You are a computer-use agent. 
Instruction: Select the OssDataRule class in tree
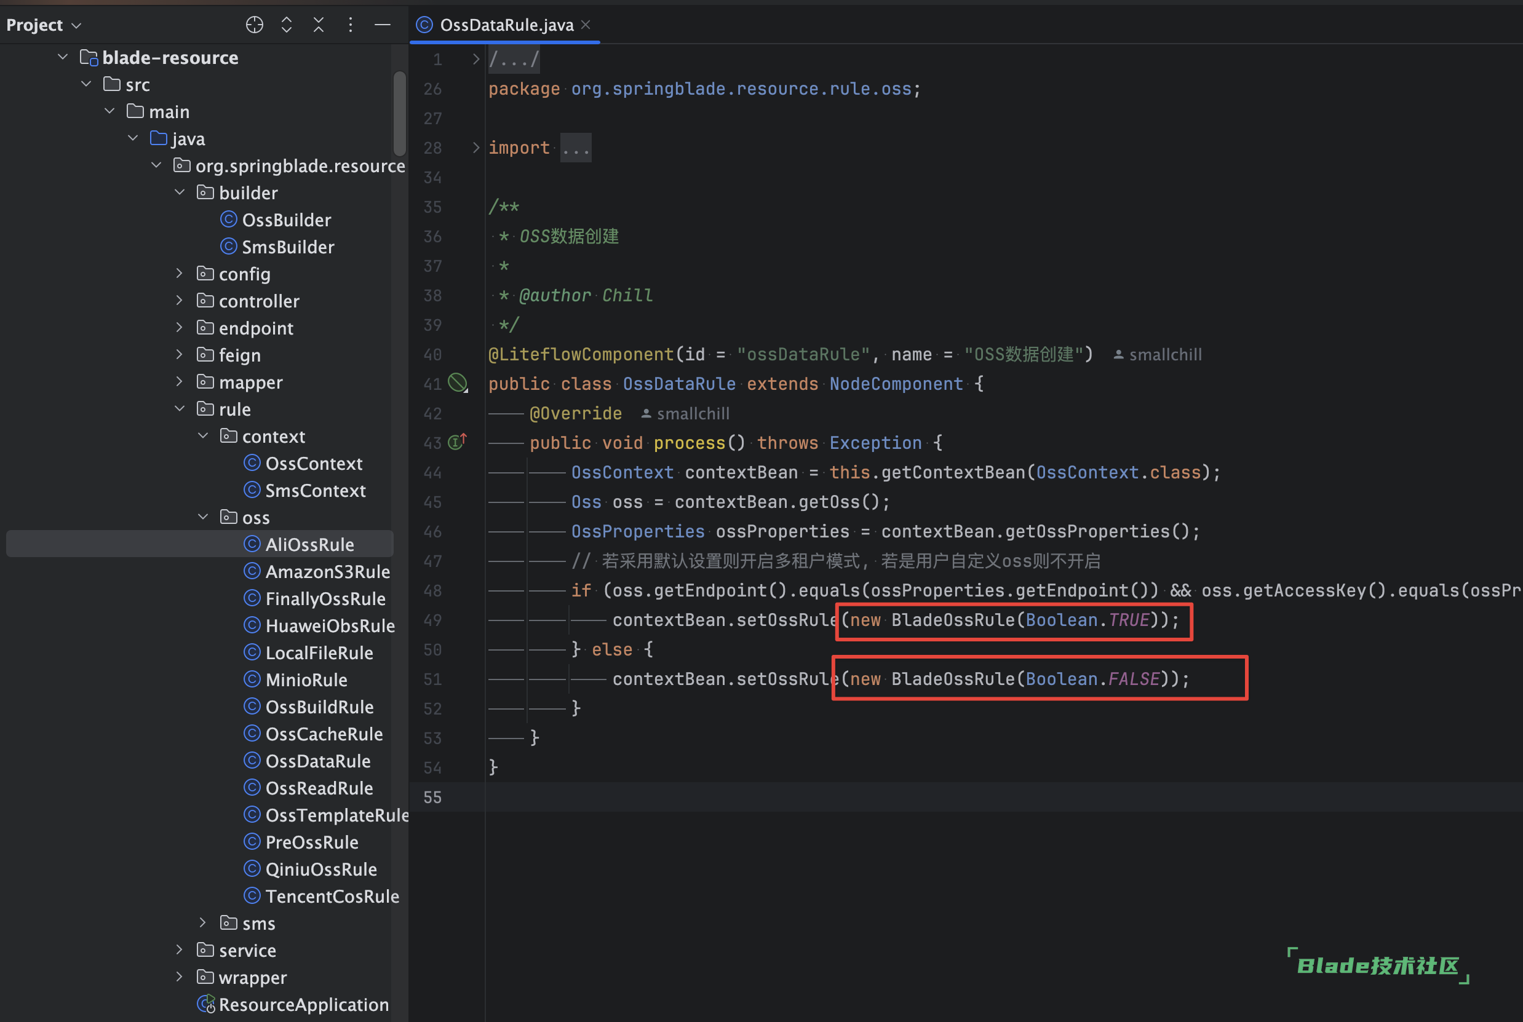(x=317, y=761)
